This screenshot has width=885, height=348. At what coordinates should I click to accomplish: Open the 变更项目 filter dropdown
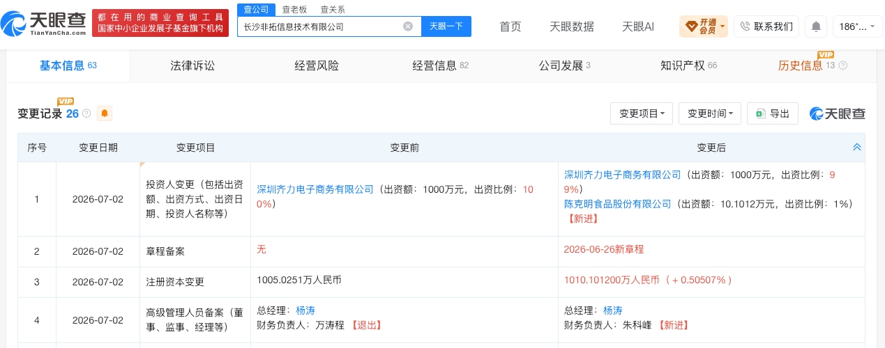tap(642, 113)
